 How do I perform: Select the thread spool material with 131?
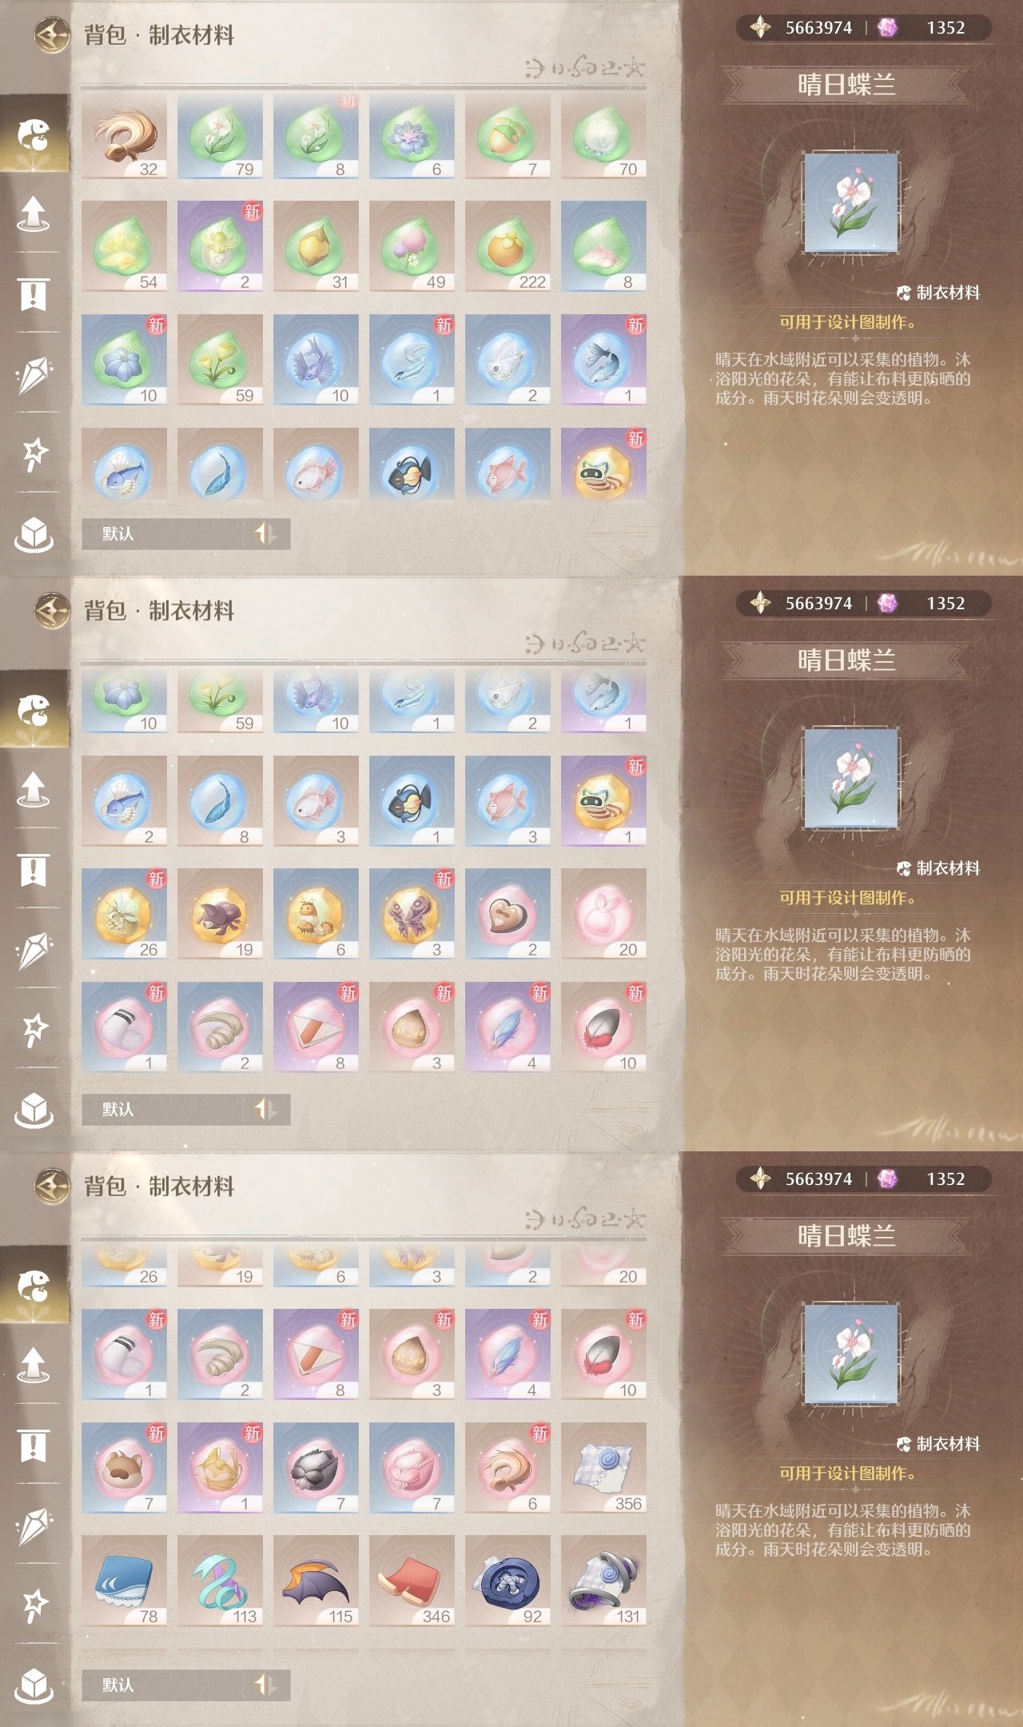coord(603,1581)
